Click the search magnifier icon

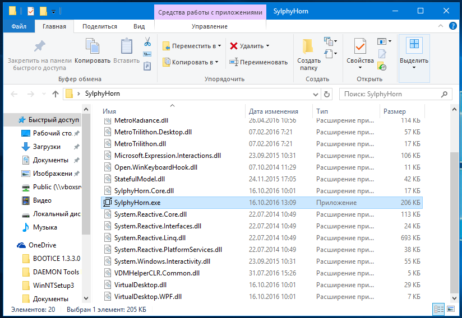444,94
